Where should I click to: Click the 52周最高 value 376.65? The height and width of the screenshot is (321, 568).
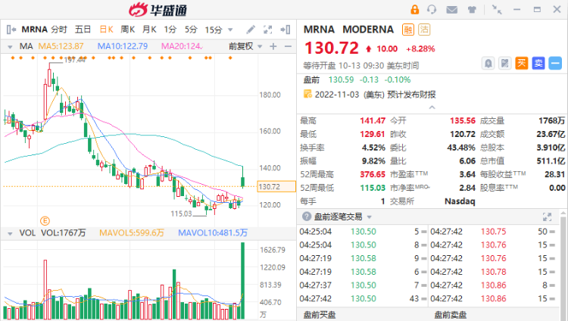click(373, 174)
